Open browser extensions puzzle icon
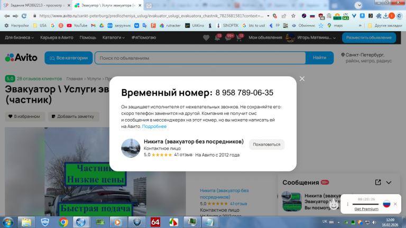The height and width of the screenshot is (228, 406). [x=379, y=16]
